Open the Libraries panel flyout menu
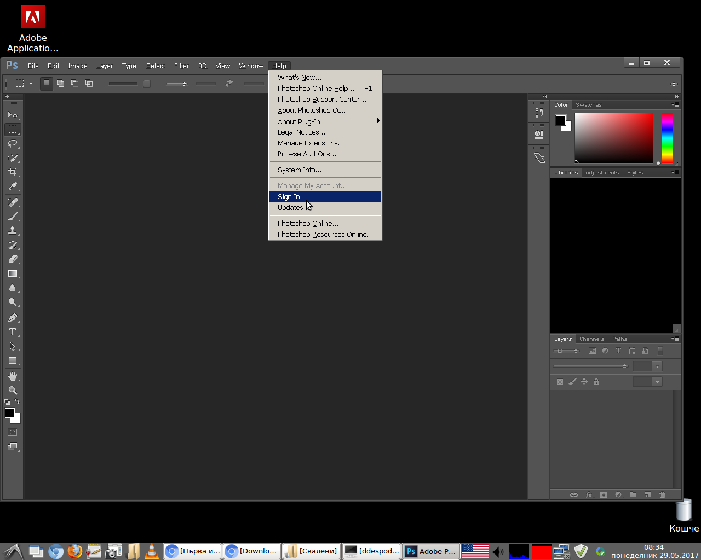 675,172
